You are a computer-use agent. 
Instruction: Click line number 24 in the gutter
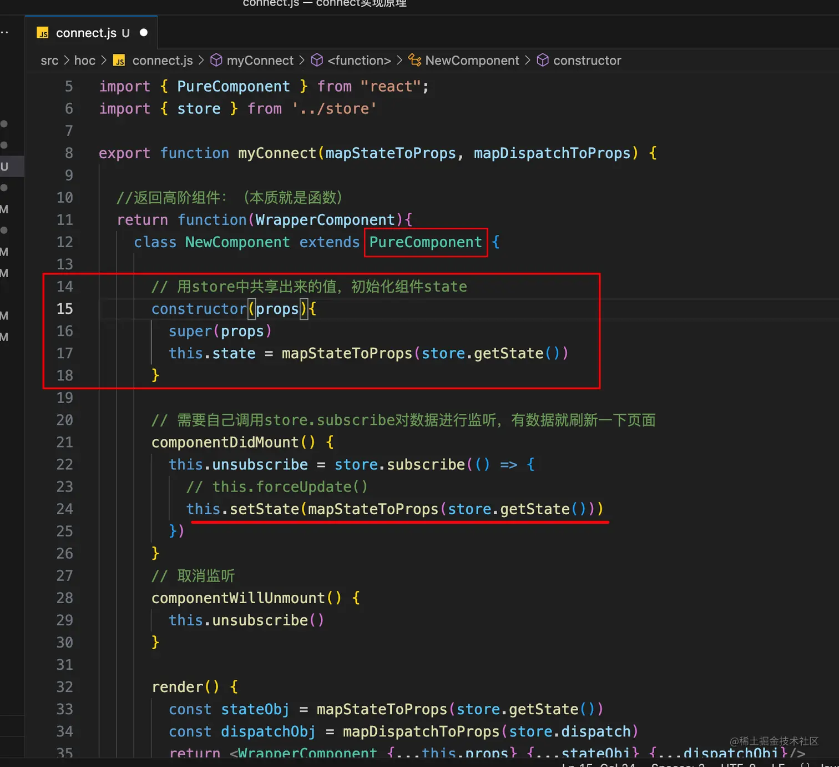point(65,509)
